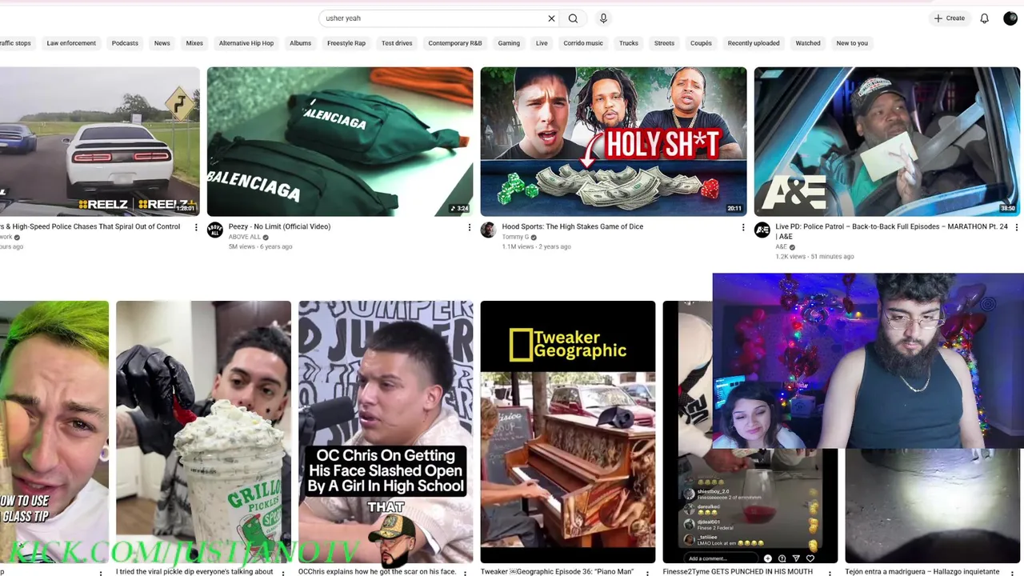Clear the search box with the X icon

point(551,18)
